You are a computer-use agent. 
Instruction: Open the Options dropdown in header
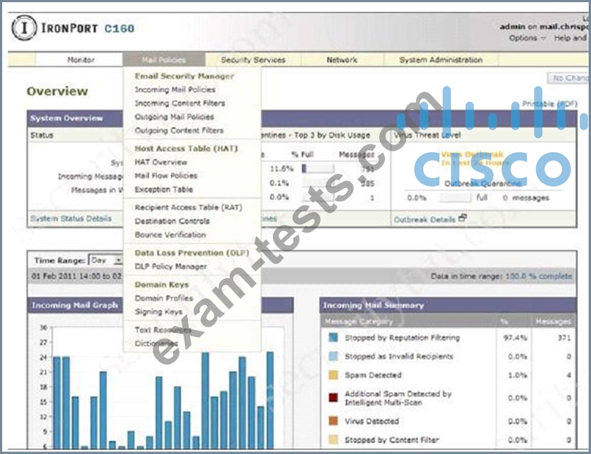point(527,38)
